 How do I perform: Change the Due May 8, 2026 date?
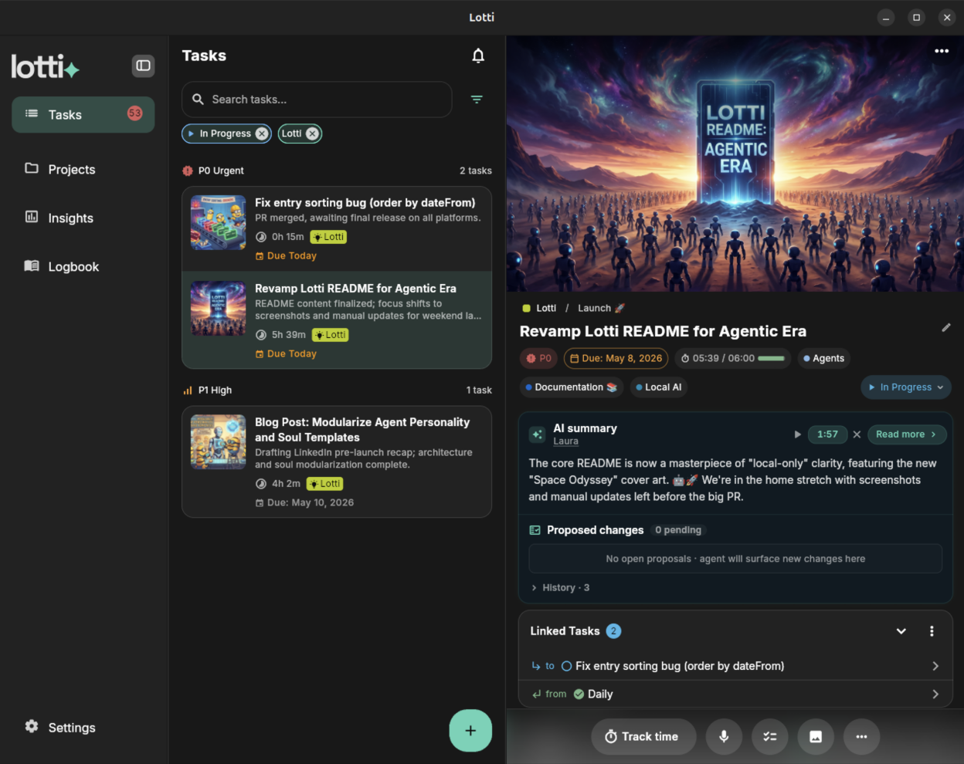(x=616, y=358)
